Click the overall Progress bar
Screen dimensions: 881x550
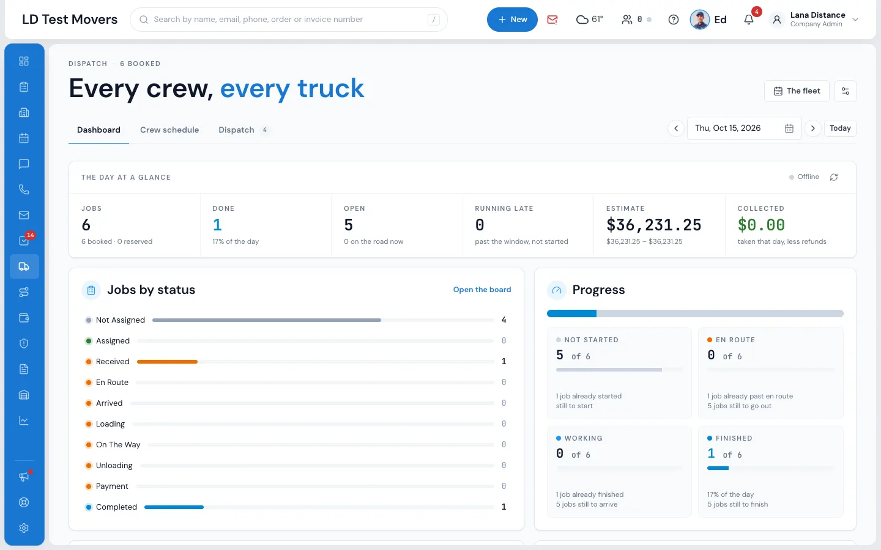[695, 313]
